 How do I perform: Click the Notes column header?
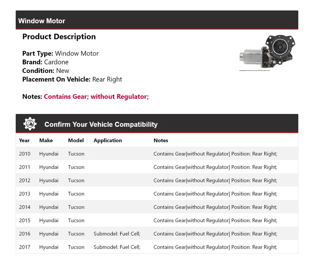click(x=161, y=140)
